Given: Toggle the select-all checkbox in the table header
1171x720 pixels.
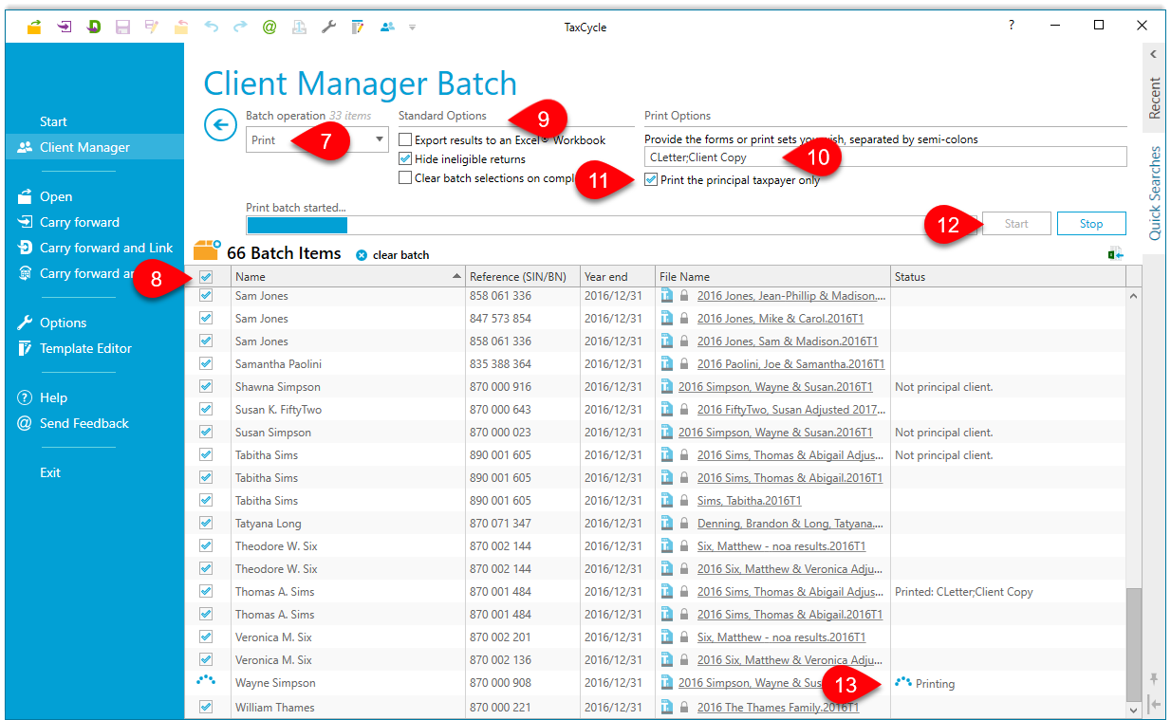Looking at the screenshot, I should 206,277.
